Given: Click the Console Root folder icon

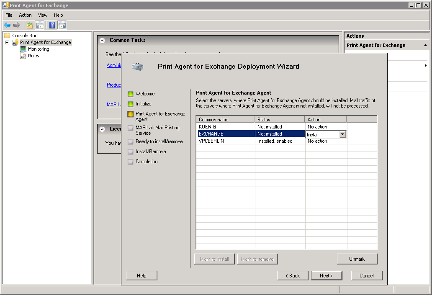Looking at the screenshot, I should [8, 36].
